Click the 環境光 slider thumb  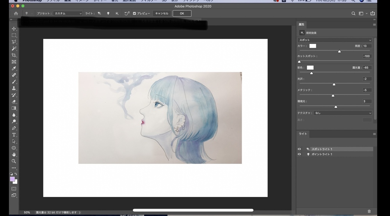[x=336, y=107]
